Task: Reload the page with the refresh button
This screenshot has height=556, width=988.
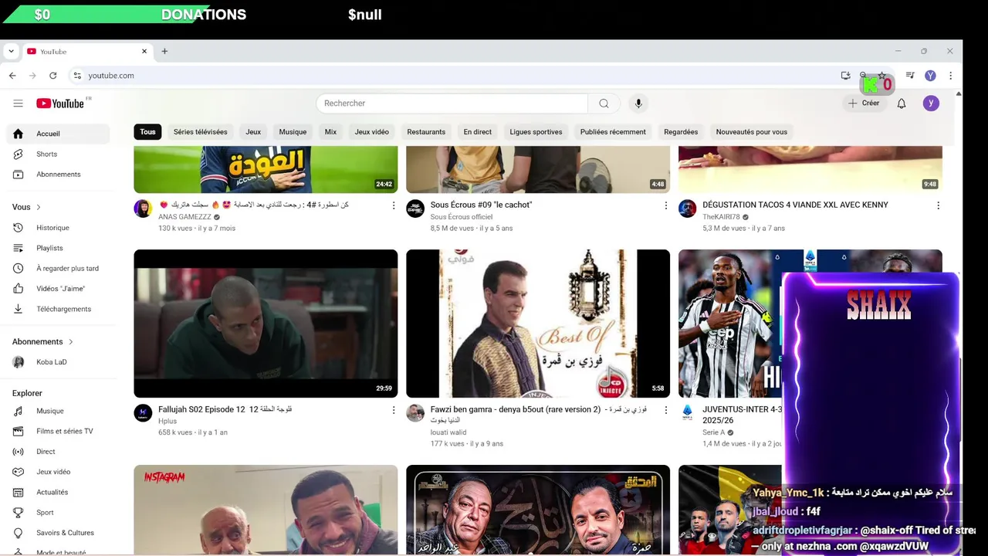Action: 52,76
